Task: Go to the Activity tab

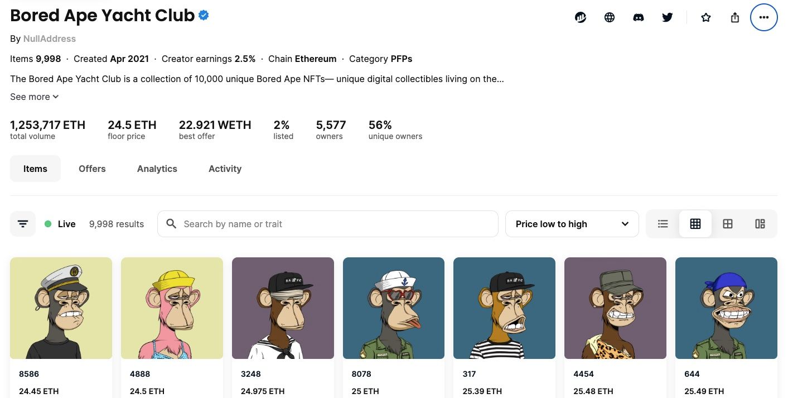Action: click(225, 169)
